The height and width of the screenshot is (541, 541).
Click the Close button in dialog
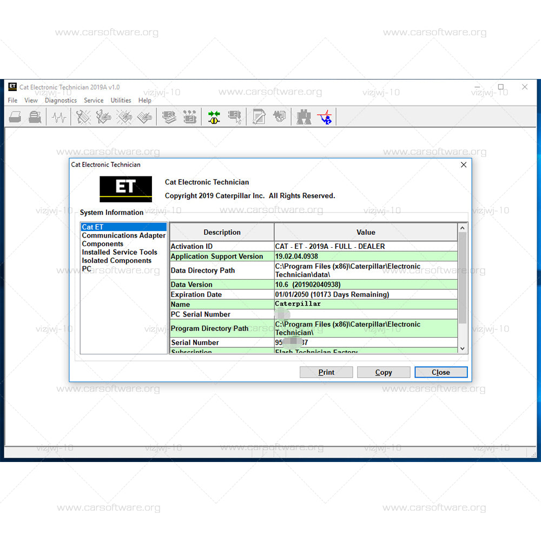(441, 372)
